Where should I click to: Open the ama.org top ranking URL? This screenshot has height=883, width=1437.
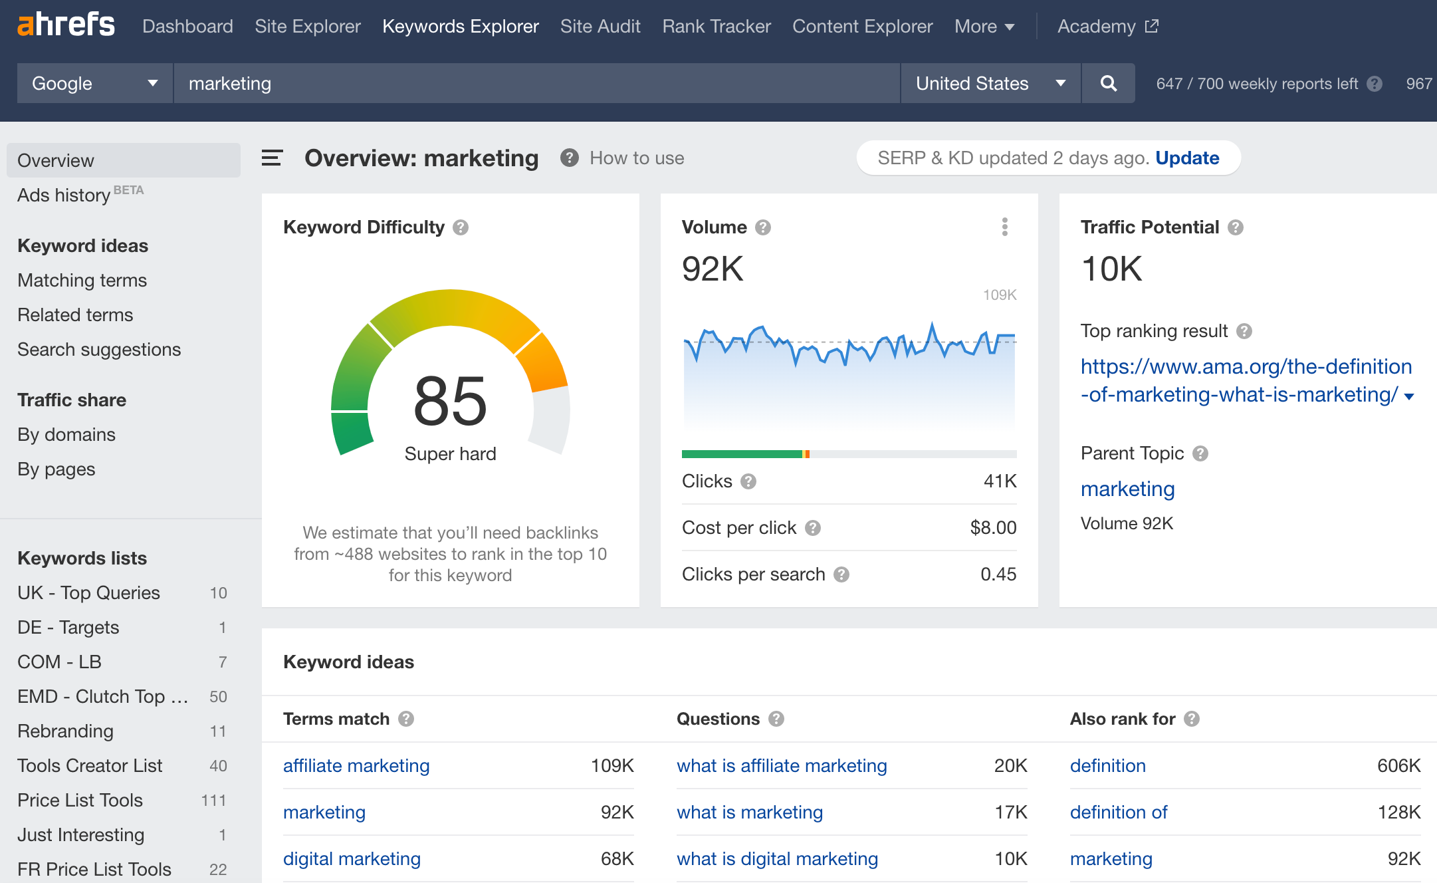pyautogui.click(x=1246, y=380)
